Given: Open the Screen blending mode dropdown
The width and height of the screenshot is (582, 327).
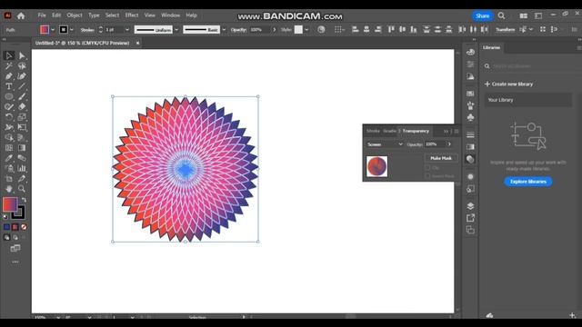Looking at the screenshot, I should tap(385, 144).
